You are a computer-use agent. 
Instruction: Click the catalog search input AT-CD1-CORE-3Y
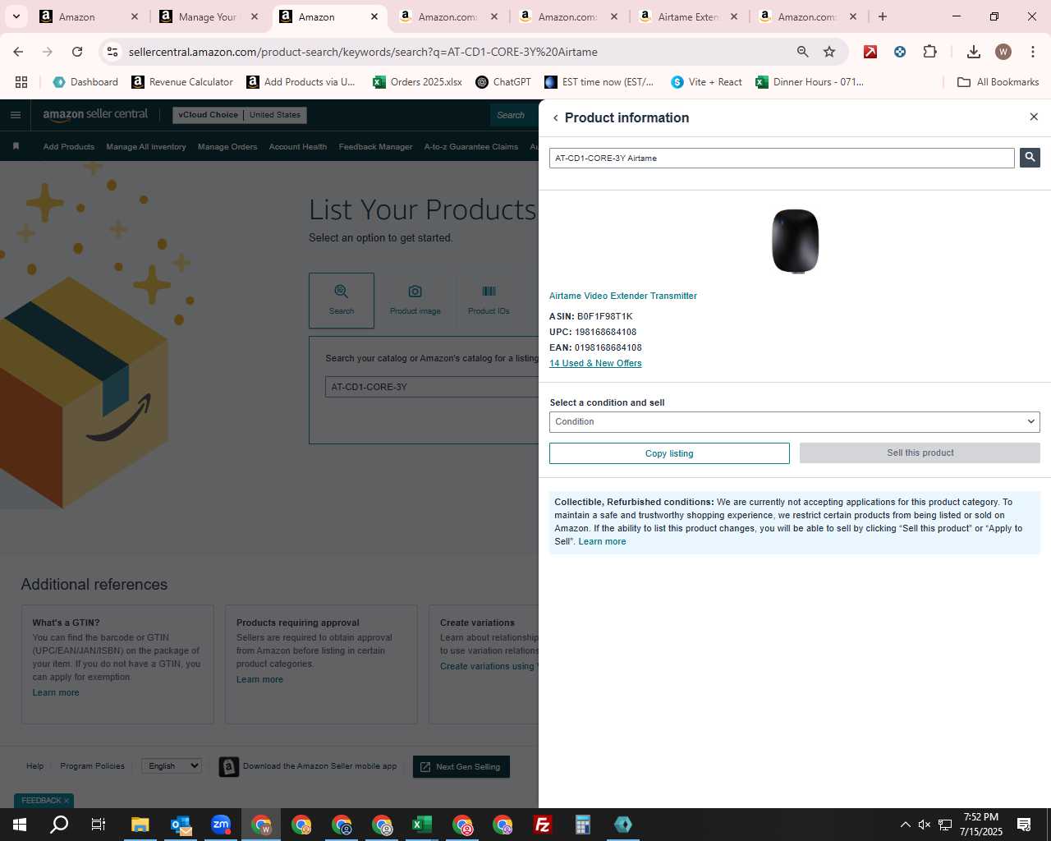[x=431, y=387]
